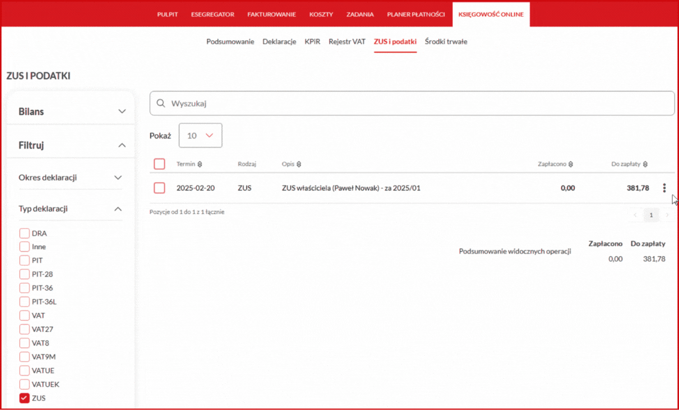Tick the select-all checkbox in table header
This screenshot has width=679, height=410.
[x=159, y=164]
